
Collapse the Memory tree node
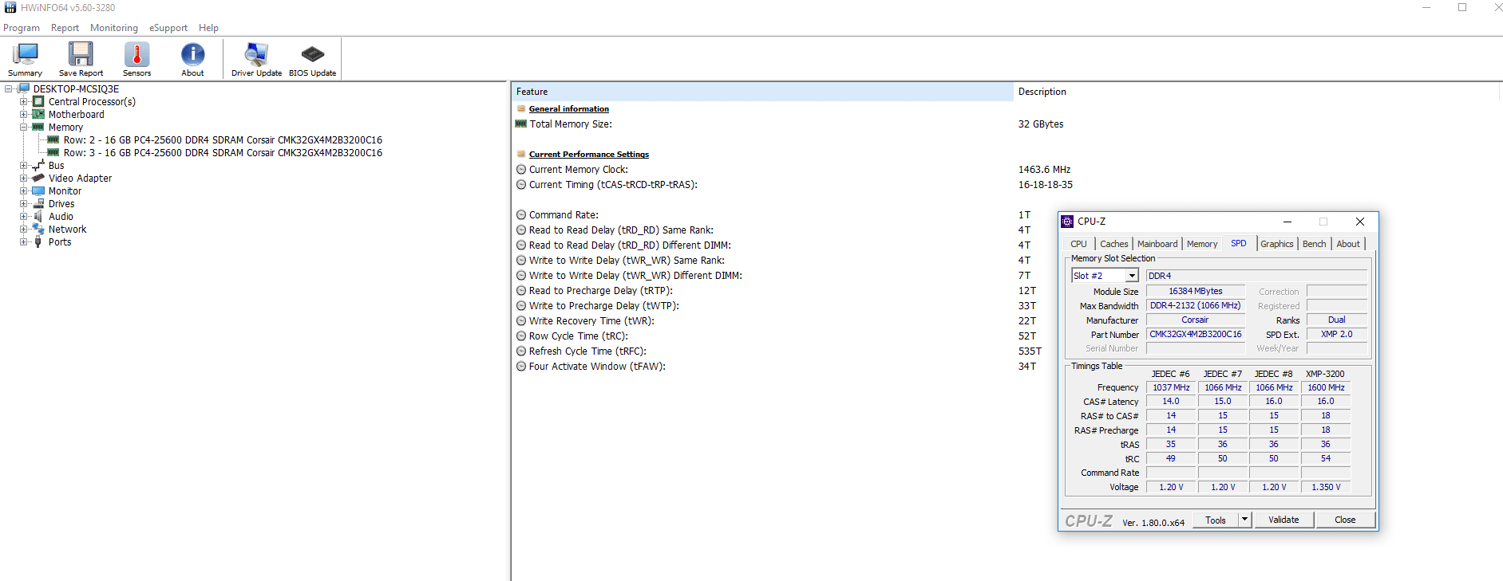pos(24,128)
